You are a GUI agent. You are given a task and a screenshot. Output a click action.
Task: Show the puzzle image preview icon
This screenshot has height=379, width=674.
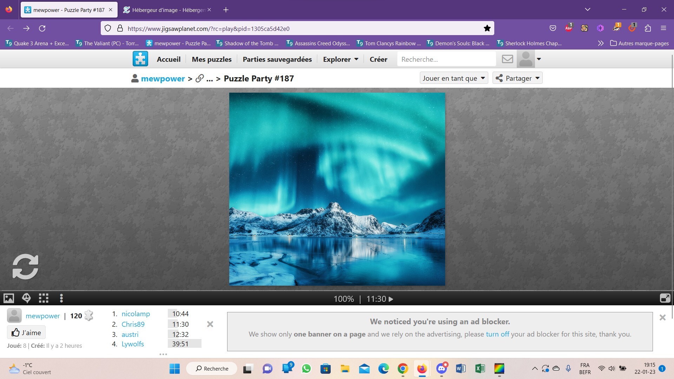pos(9,298)
